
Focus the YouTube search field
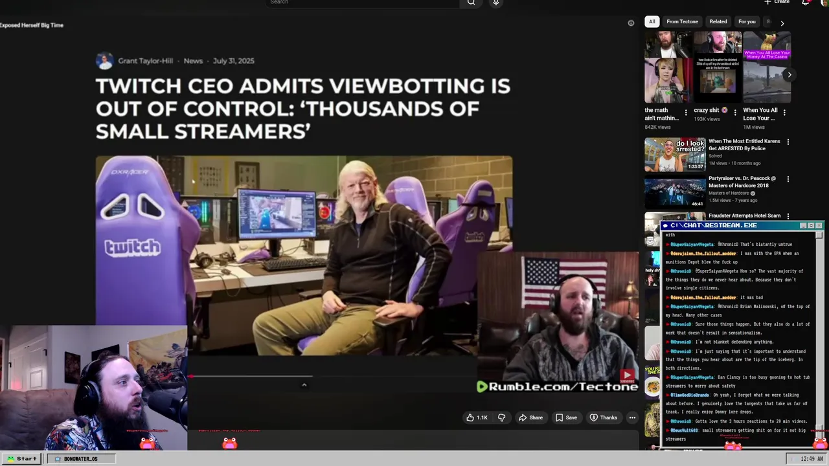pos(363,3)
